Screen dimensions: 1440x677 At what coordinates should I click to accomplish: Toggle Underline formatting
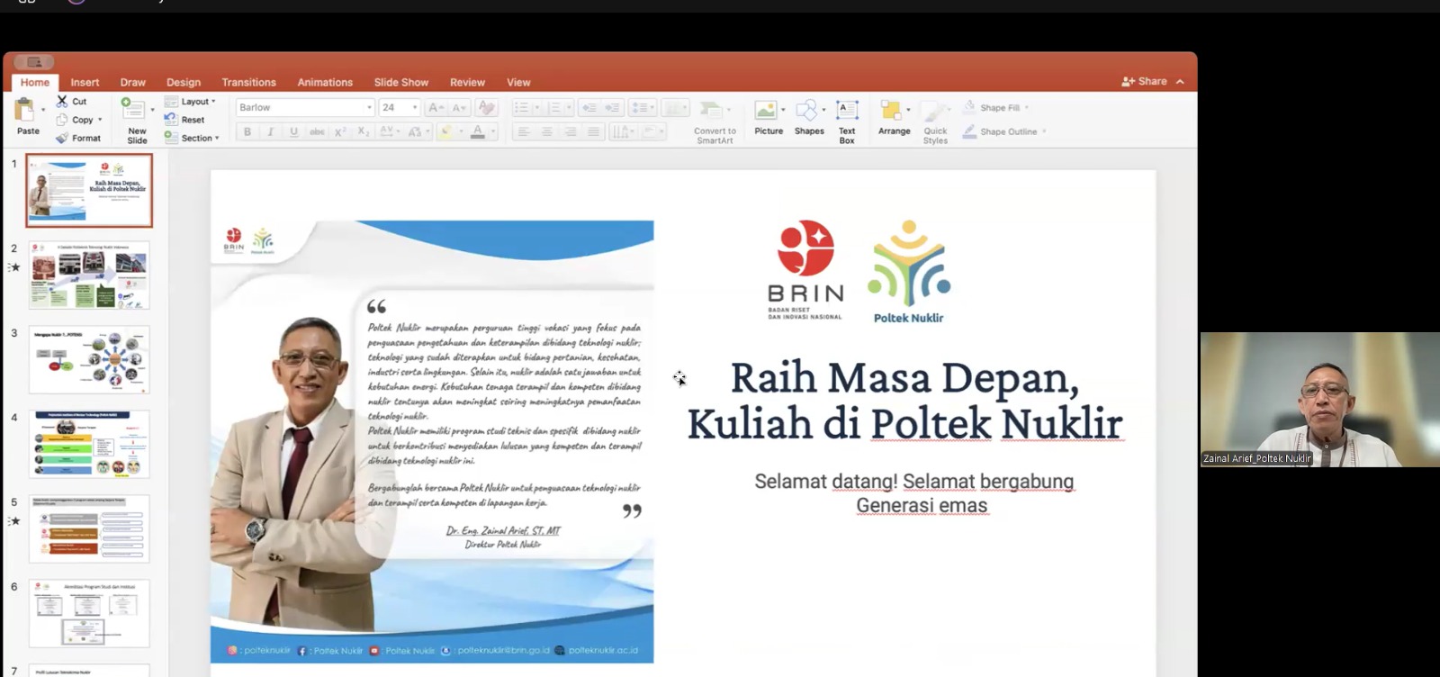pos(293,132)
